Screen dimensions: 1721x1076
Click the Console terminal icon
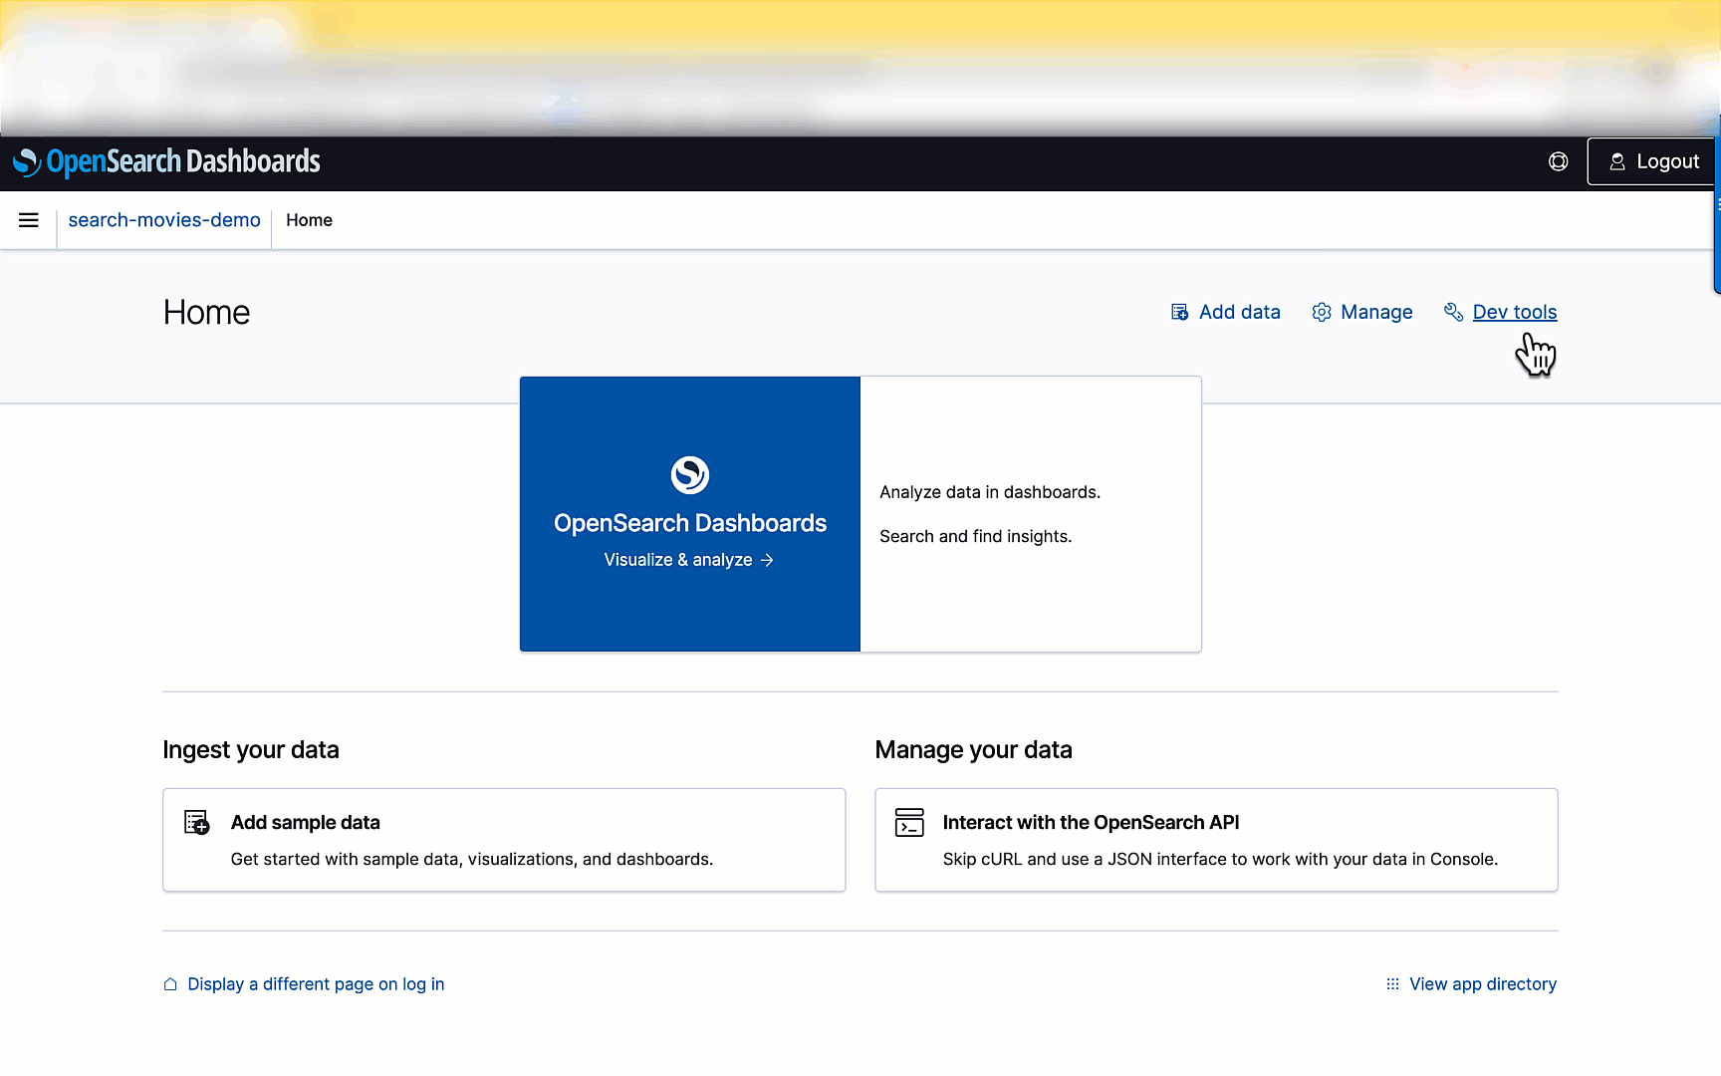pos(909,822)
